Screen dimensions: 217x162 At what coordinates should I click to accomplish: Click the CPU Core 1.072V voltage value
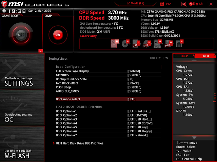[x=188, y=75]
